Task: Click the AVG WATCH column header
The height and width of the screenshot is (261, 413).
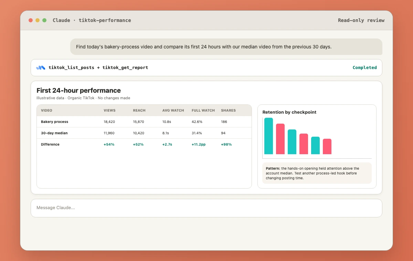Action: 173,111
